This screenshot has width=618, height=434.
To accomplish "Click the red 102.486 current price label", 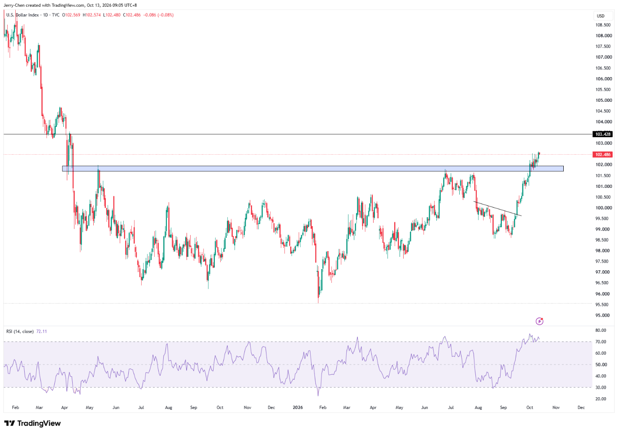I will (x=603, y=154).
